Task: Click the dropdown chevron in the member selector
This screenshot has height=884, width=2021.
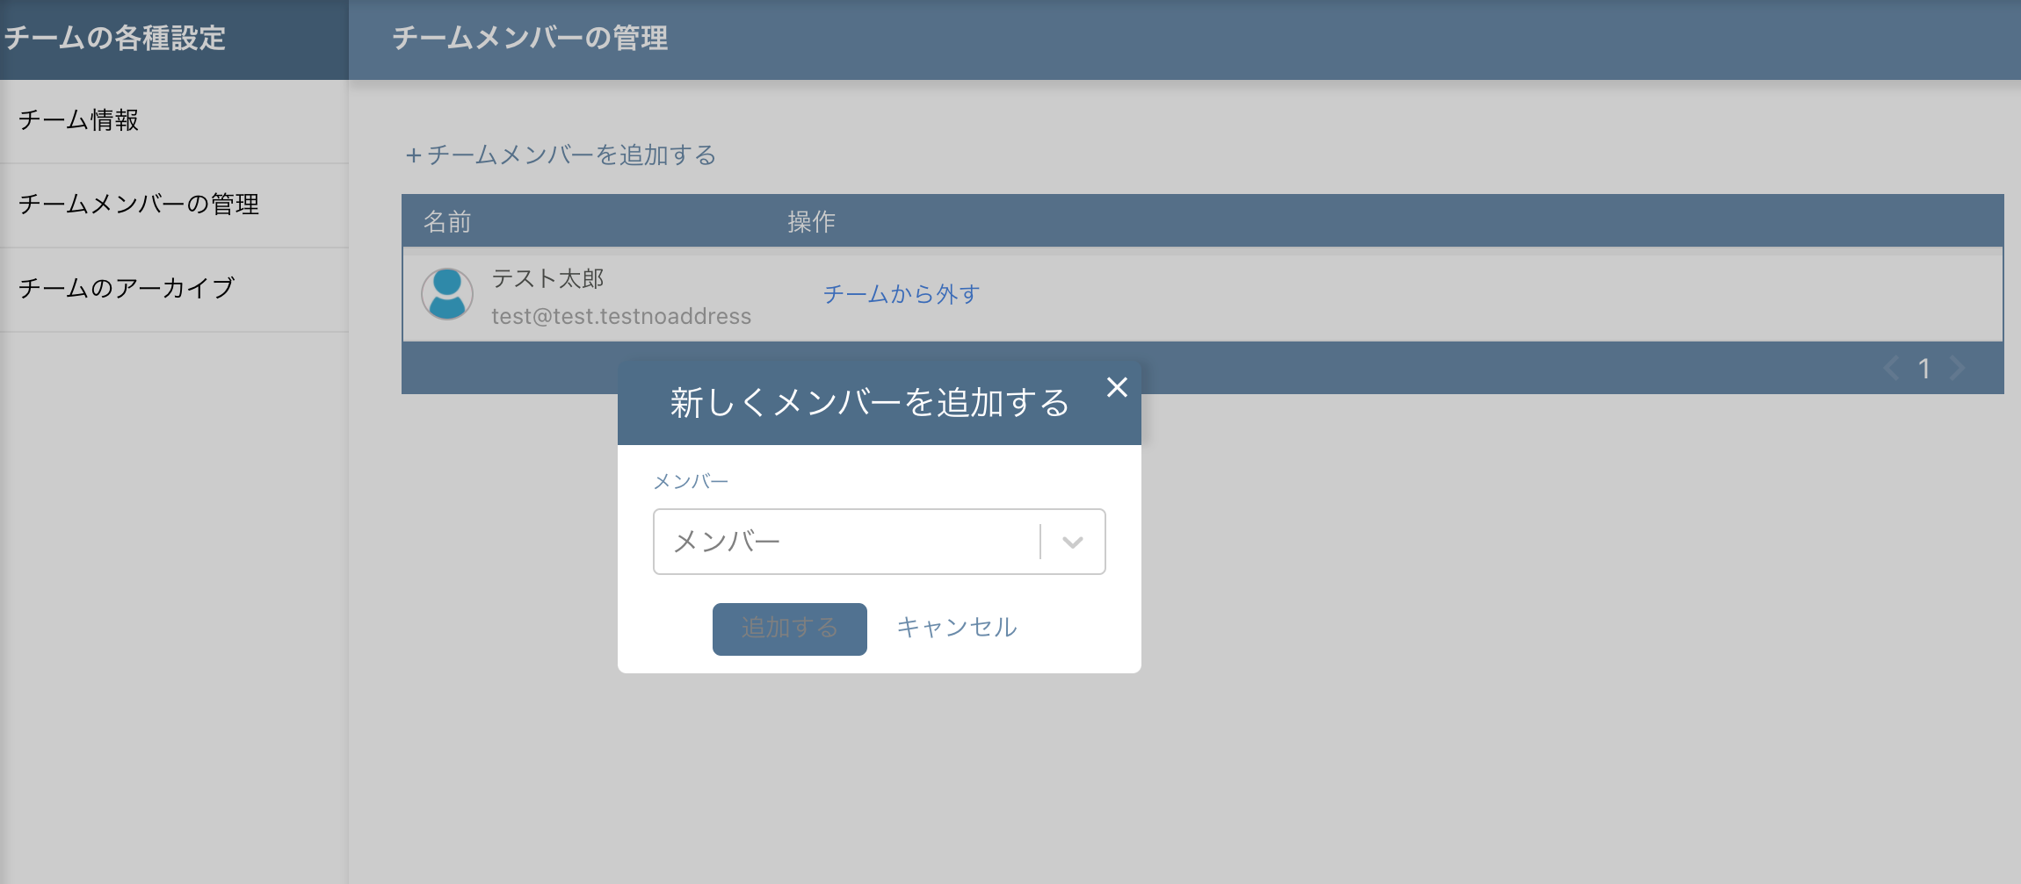Action: coord(1071,542)
